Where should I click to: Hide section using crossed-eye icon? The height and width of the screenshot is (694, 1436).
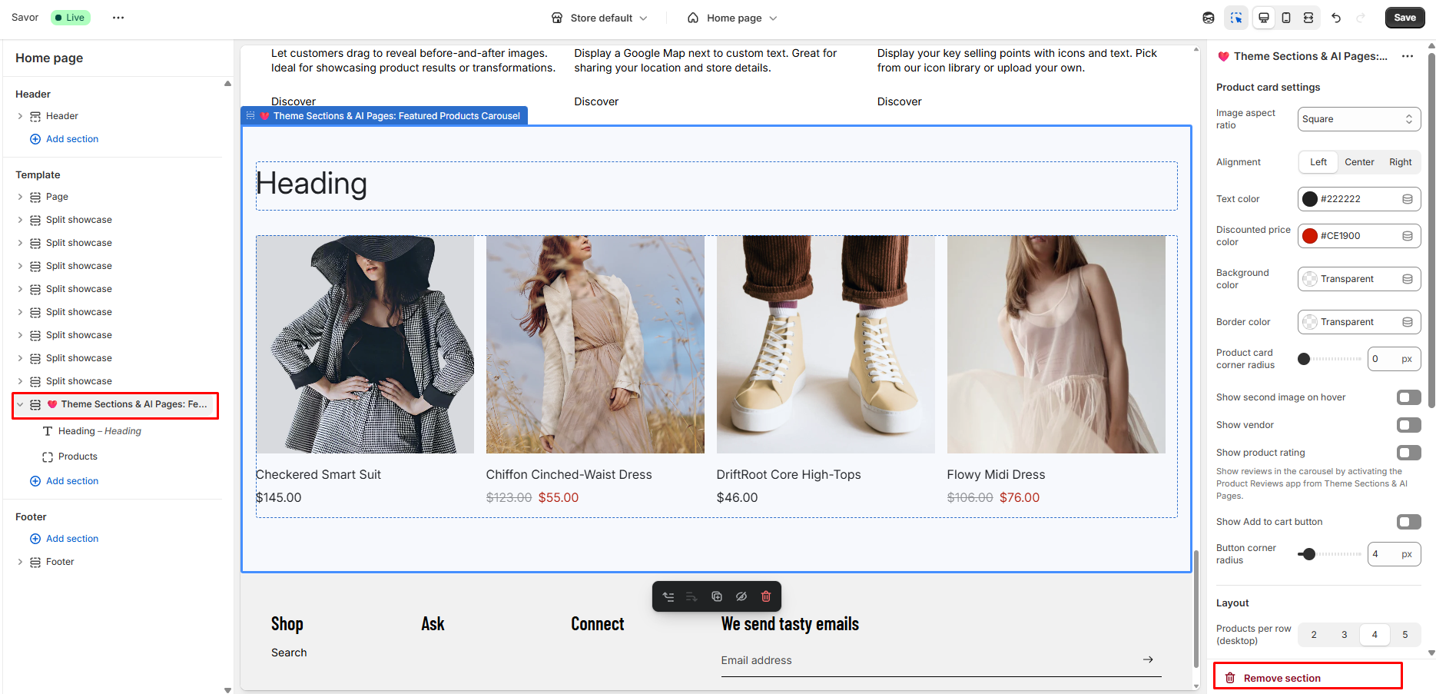741,596
